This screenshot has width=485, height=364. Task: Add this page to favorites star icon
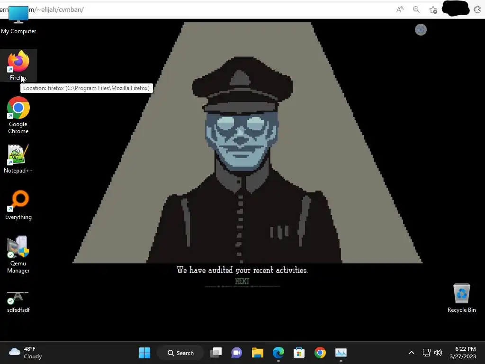tap(433, 10)
